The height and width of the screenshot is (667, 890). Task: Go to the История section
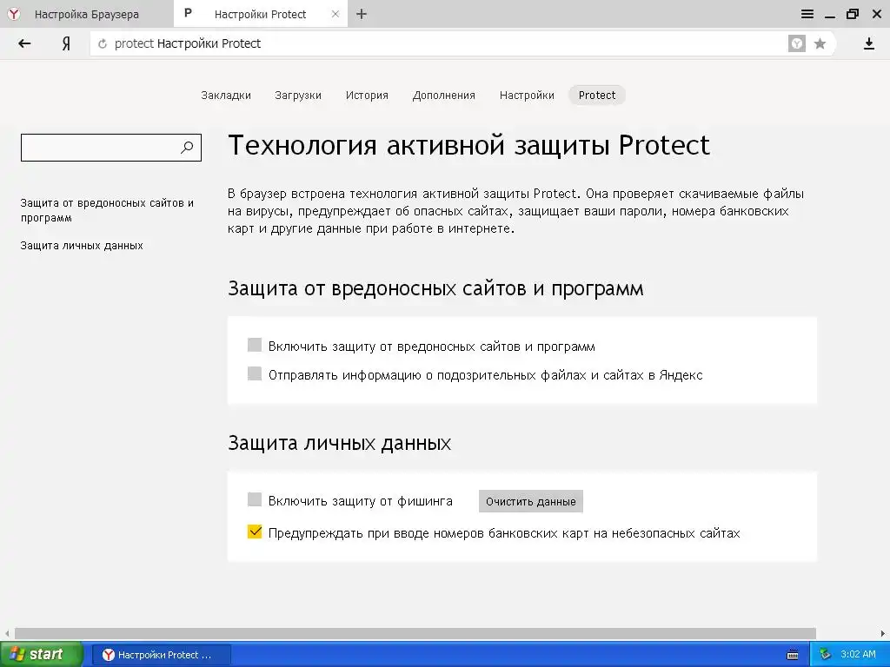368,96
